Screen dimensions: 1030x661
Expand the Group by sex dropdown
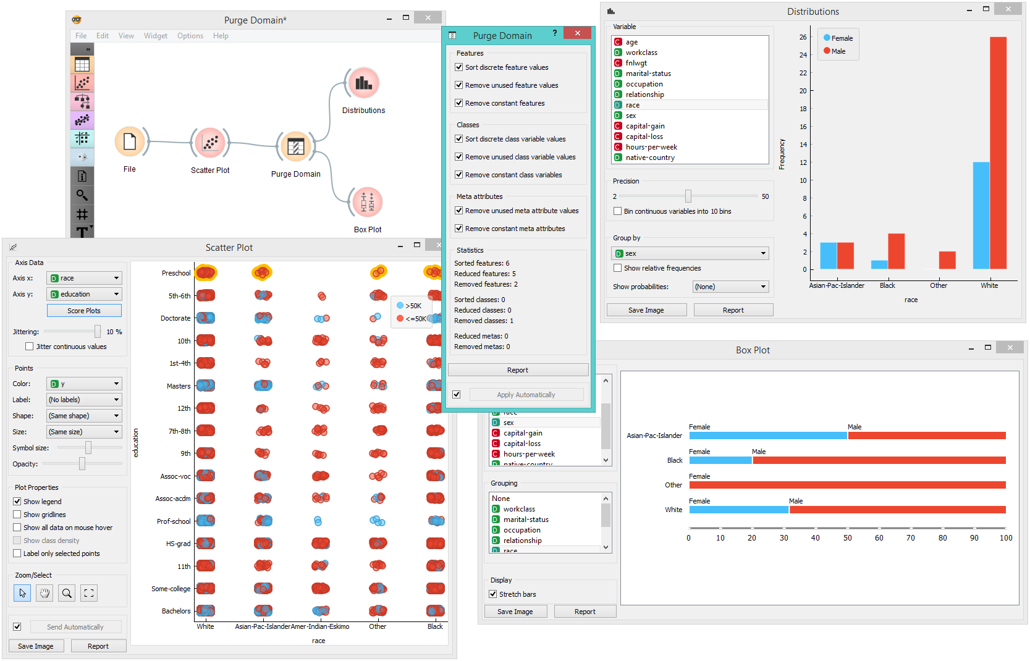tap(690, 253)
